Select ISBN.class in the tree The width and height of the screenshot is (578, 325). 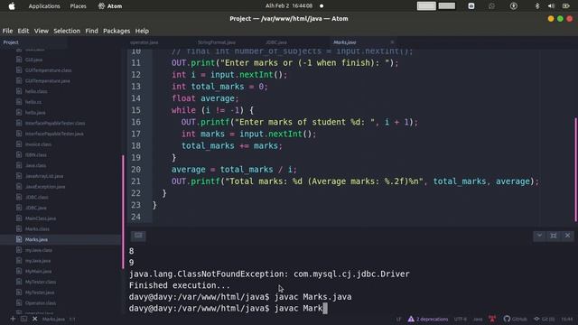click(36, 155)
